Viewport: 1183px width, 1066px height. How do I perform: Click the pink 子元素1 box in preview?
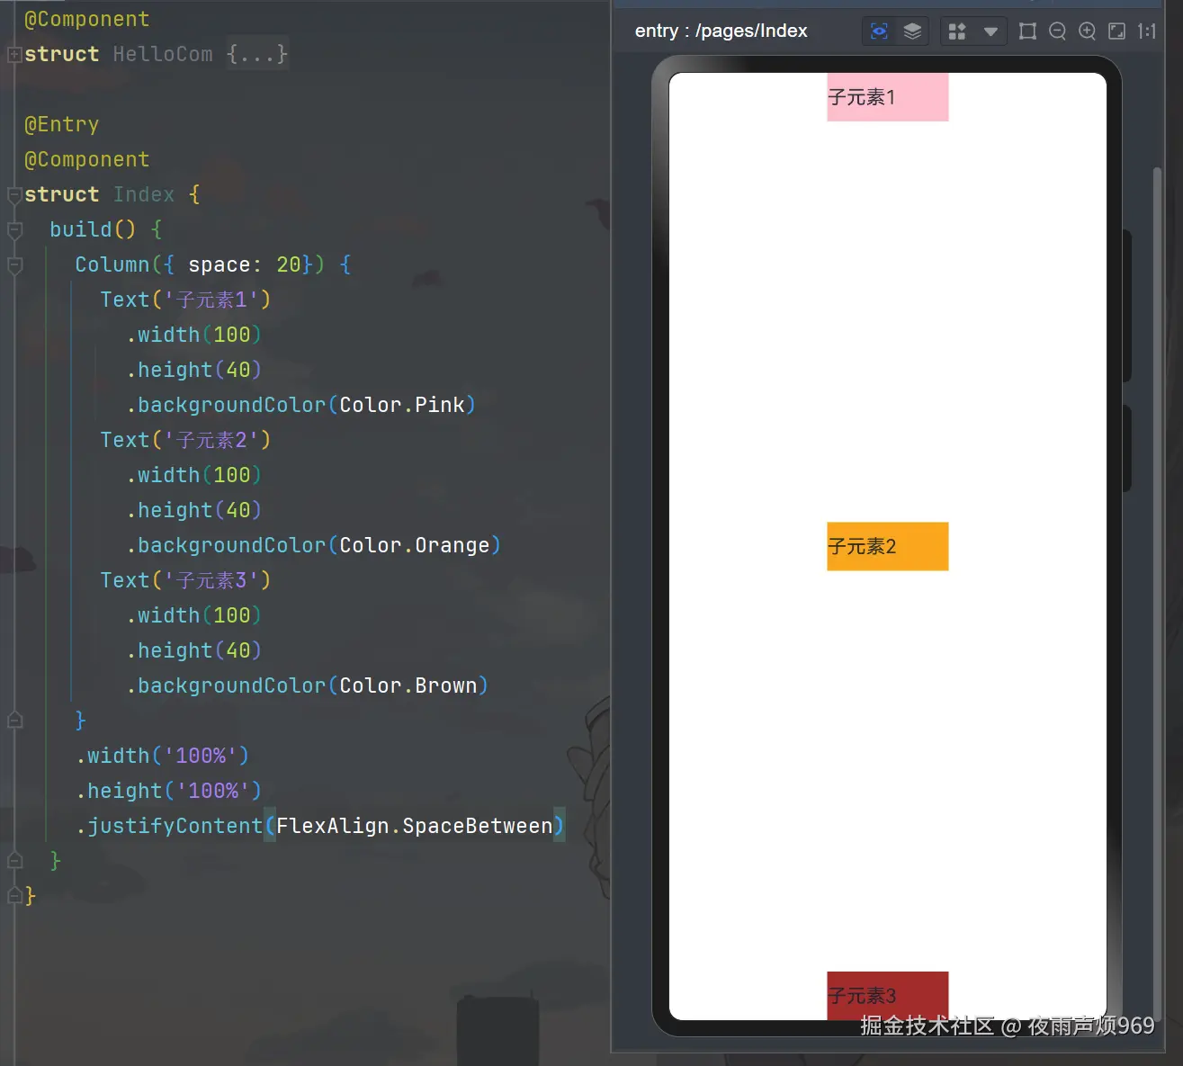(887, 97)
